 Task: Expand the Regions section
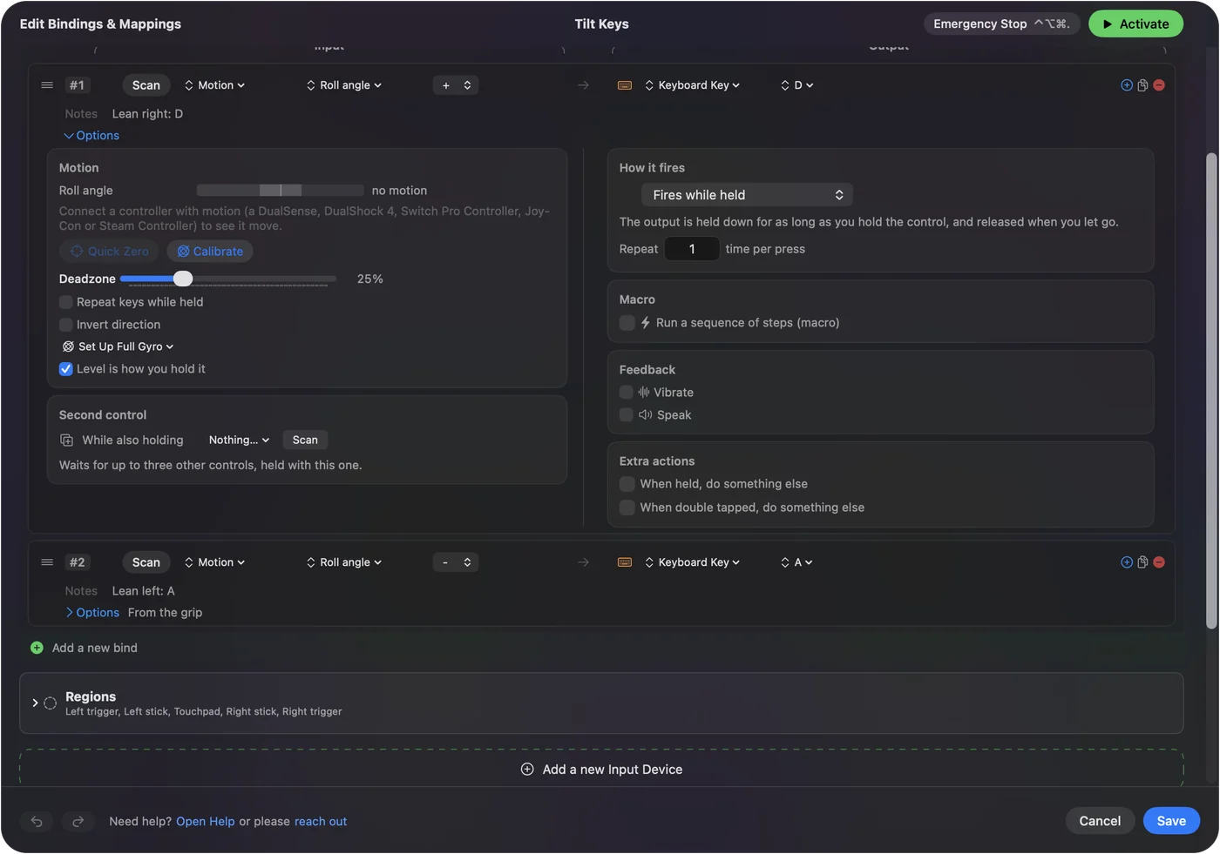(x=35, y=703)
